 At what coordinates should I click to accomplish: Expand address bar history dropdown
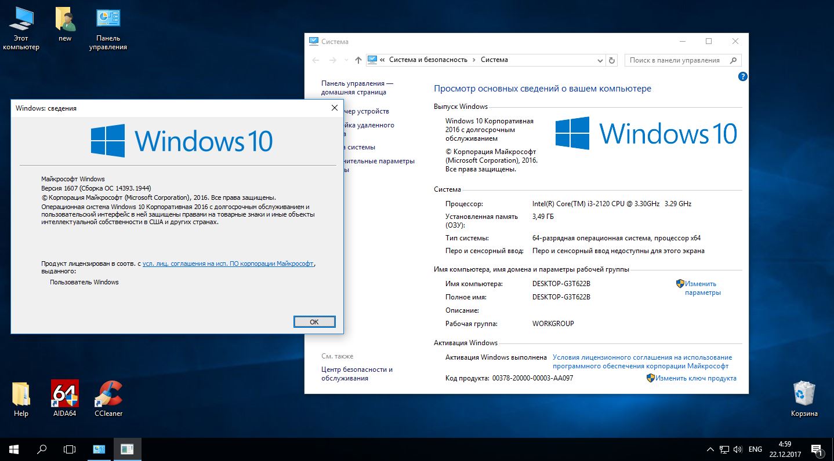tap(600, 60)
